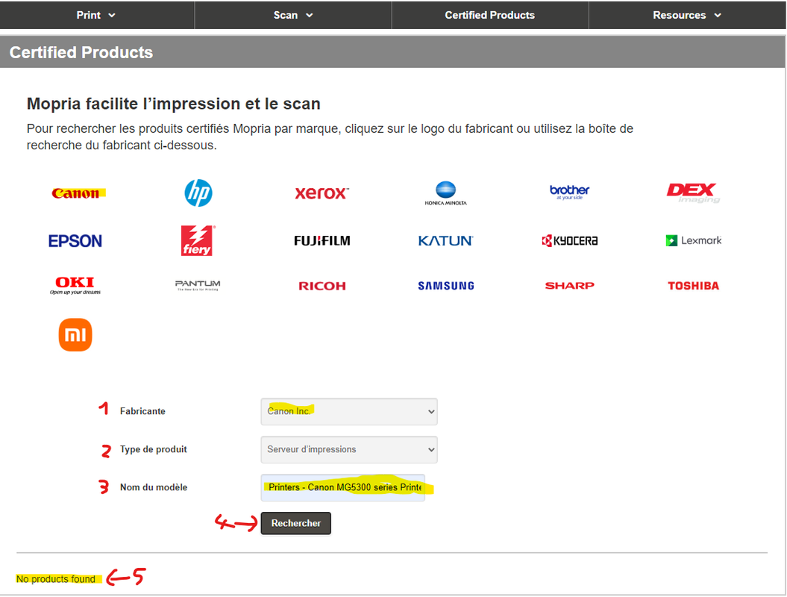787x597 pixels.
Task: Expand the Resources menu
Action: point(687,15)
